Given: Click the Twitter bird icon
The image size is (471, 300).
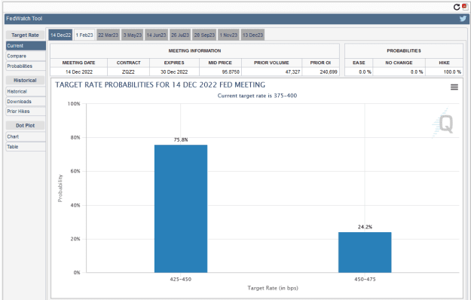Looking at the screenshot, I should pyautogui.click(x=463, y=19).
